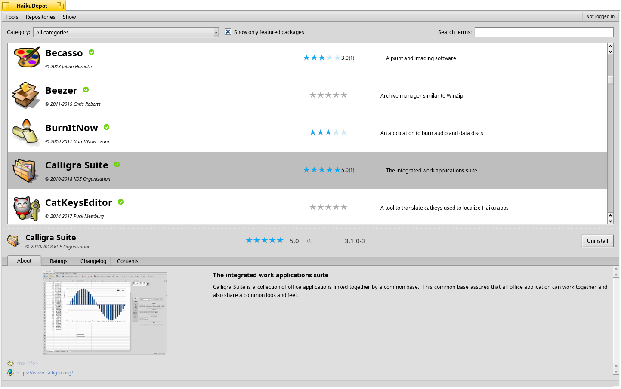621x389 pixels.
Task: Click 'Archive manager similar to WinZip' description
Action: [x=422, y=96]
